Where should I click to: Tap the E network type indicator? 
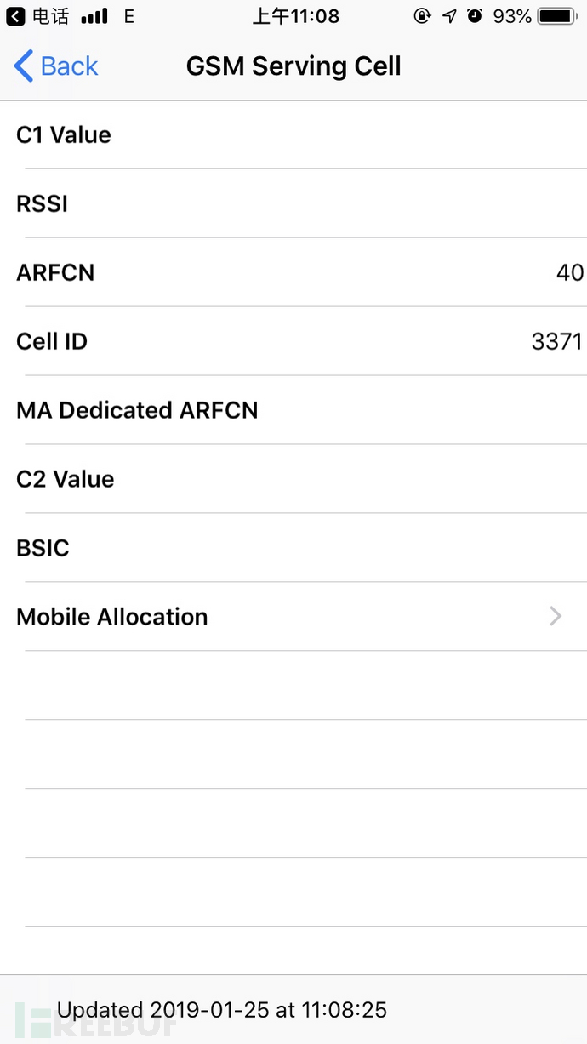pyautogui.click(x=128, y=15)
